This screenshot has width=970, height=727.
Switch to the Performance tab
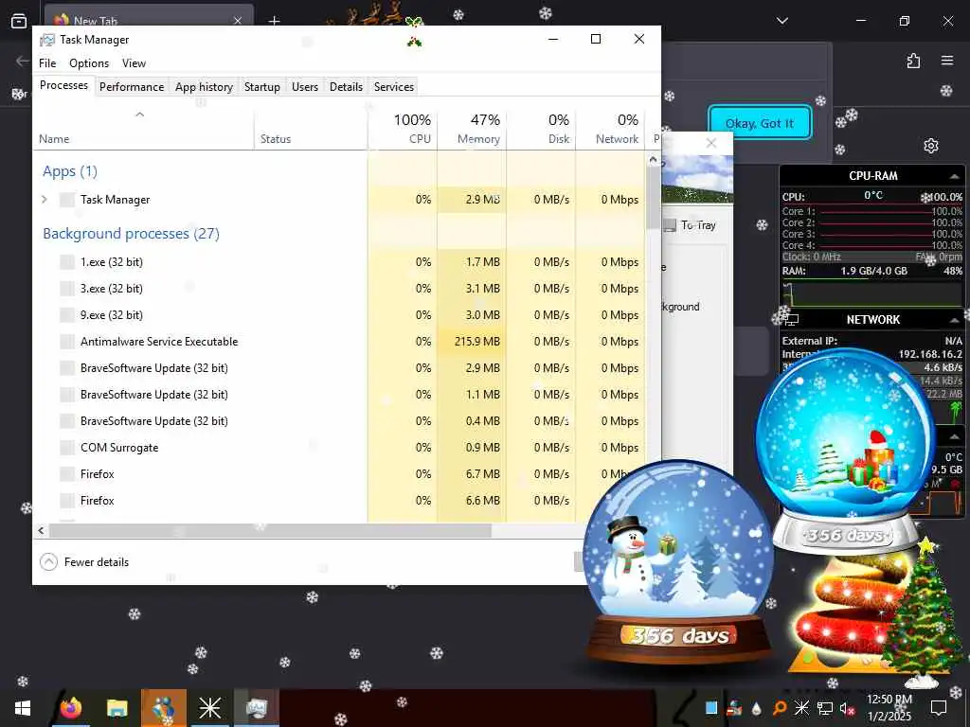pos(132,87)
